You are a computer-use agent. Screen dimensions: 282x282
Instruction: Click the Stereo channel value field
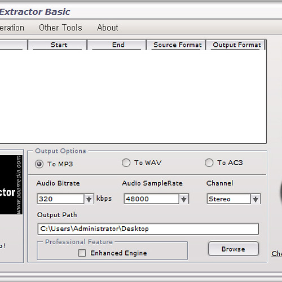click(229, 199)
